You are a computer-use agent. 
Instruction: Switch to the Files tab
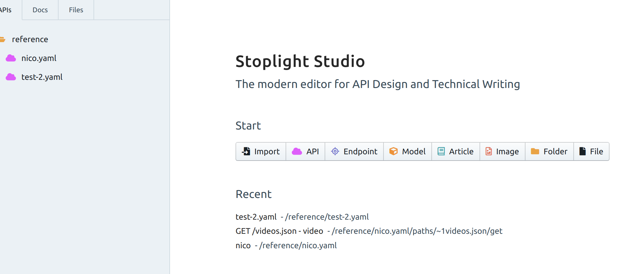[76, 10]
